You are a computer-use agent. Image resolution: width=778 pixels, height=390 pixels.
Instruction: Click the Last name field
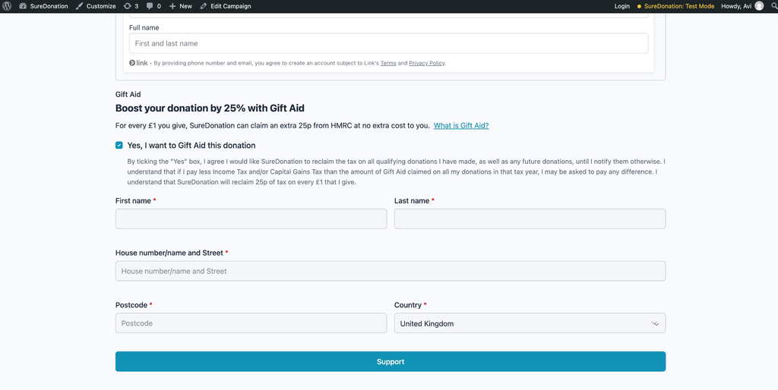pyautogui.click(x=530, y=219)
